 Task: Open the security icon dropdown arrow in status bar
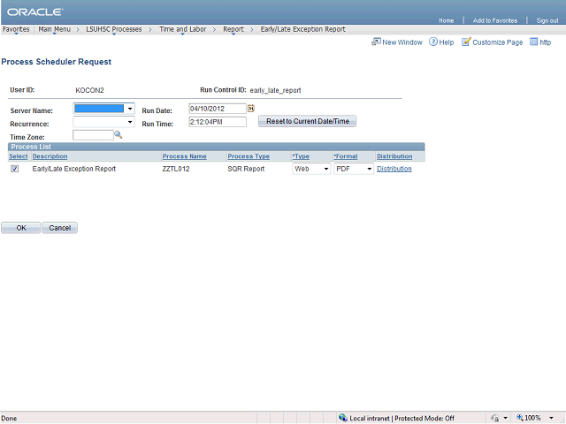click(x=505, y=418)
